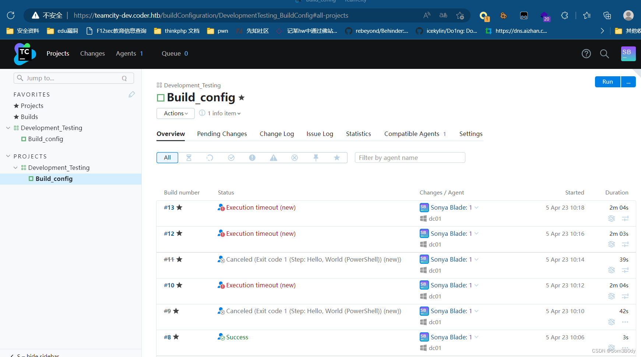
Task: Filter builds by failed exclamation icon
Action: click(252, 158)
